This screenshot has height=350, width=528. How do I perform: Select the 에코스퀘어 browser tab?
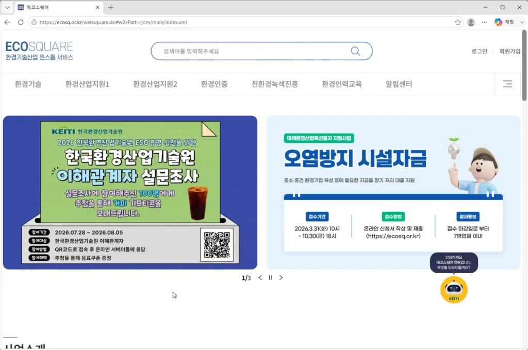pyautogui.click(x=58, y=7)
